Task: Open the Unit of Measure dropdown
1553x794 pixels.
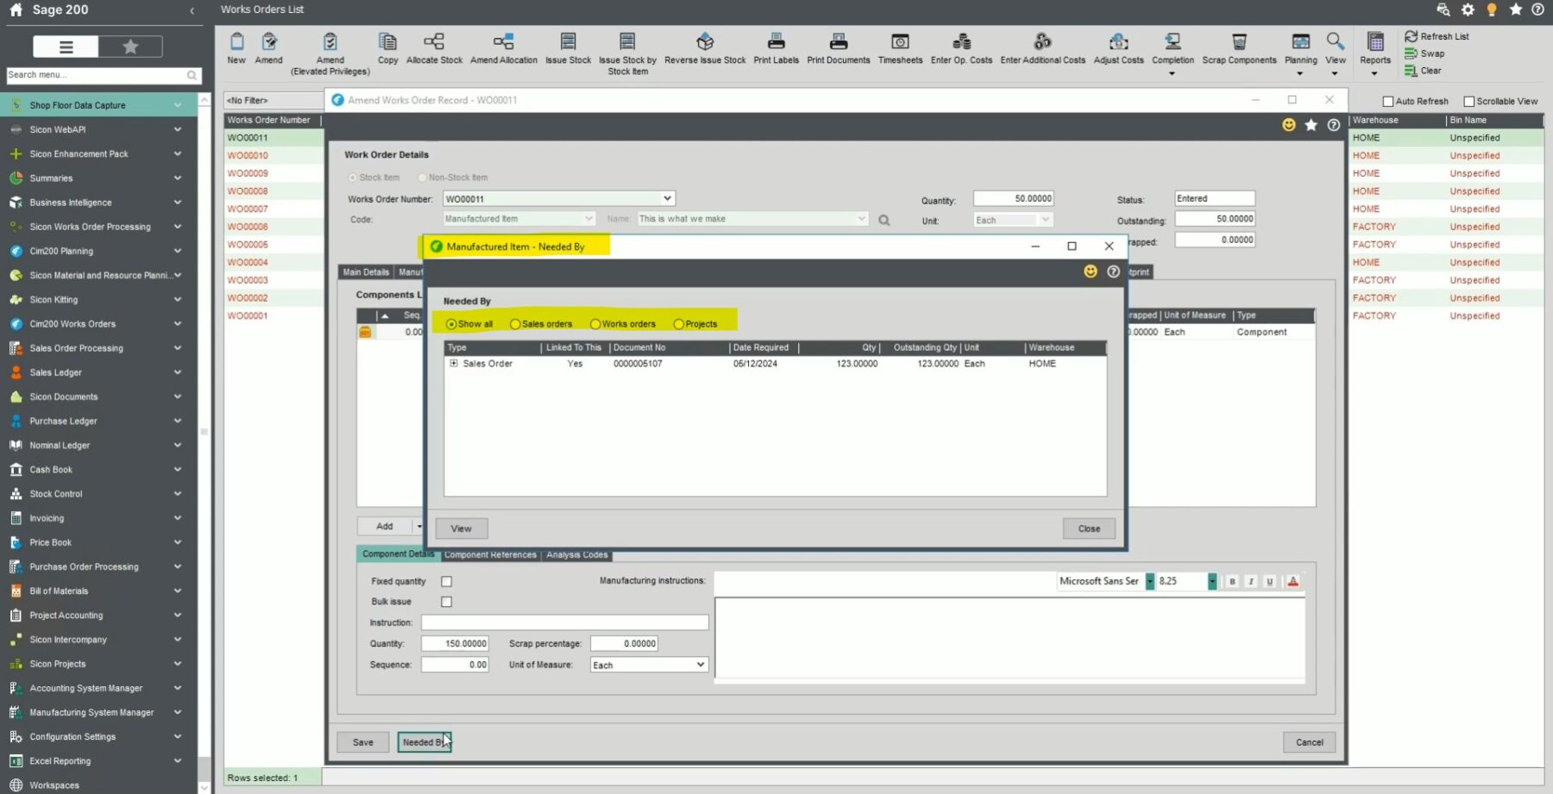Action: pos(700,665)
